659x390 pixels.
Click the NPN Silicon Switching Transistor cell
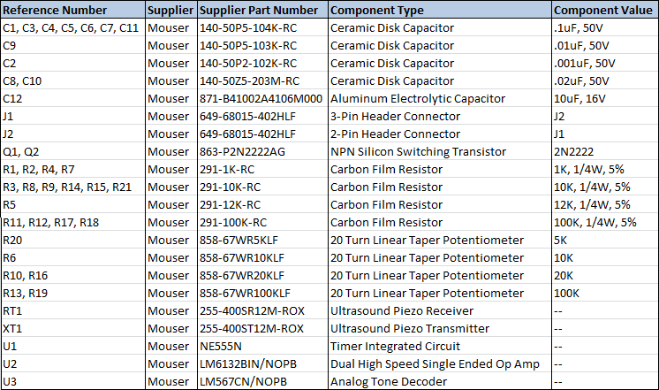[x=440, y=151]
